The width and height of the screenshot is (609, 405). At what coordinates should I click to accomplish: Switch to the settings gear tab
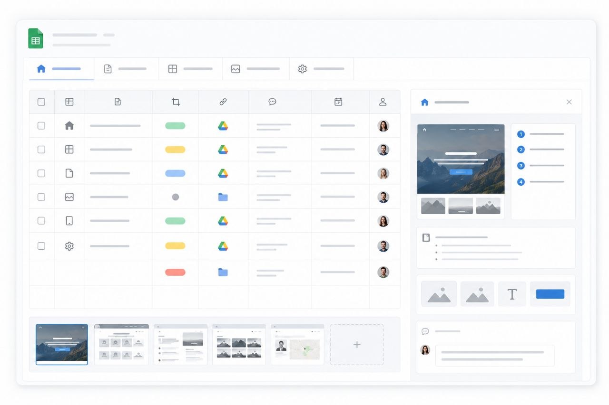coord(322,69)
